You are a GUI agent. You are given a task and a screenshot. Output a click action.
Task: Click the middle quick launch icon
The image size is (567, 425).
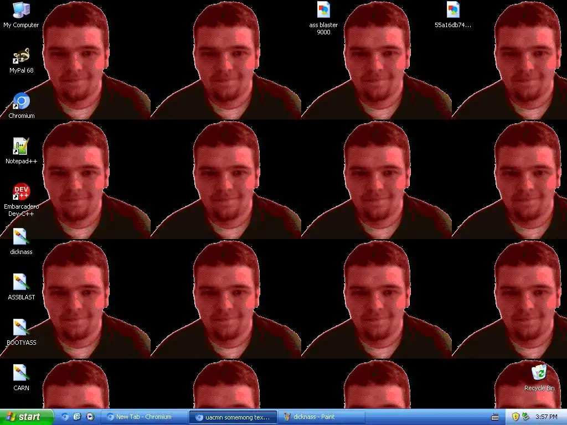(x=77, y=417)
